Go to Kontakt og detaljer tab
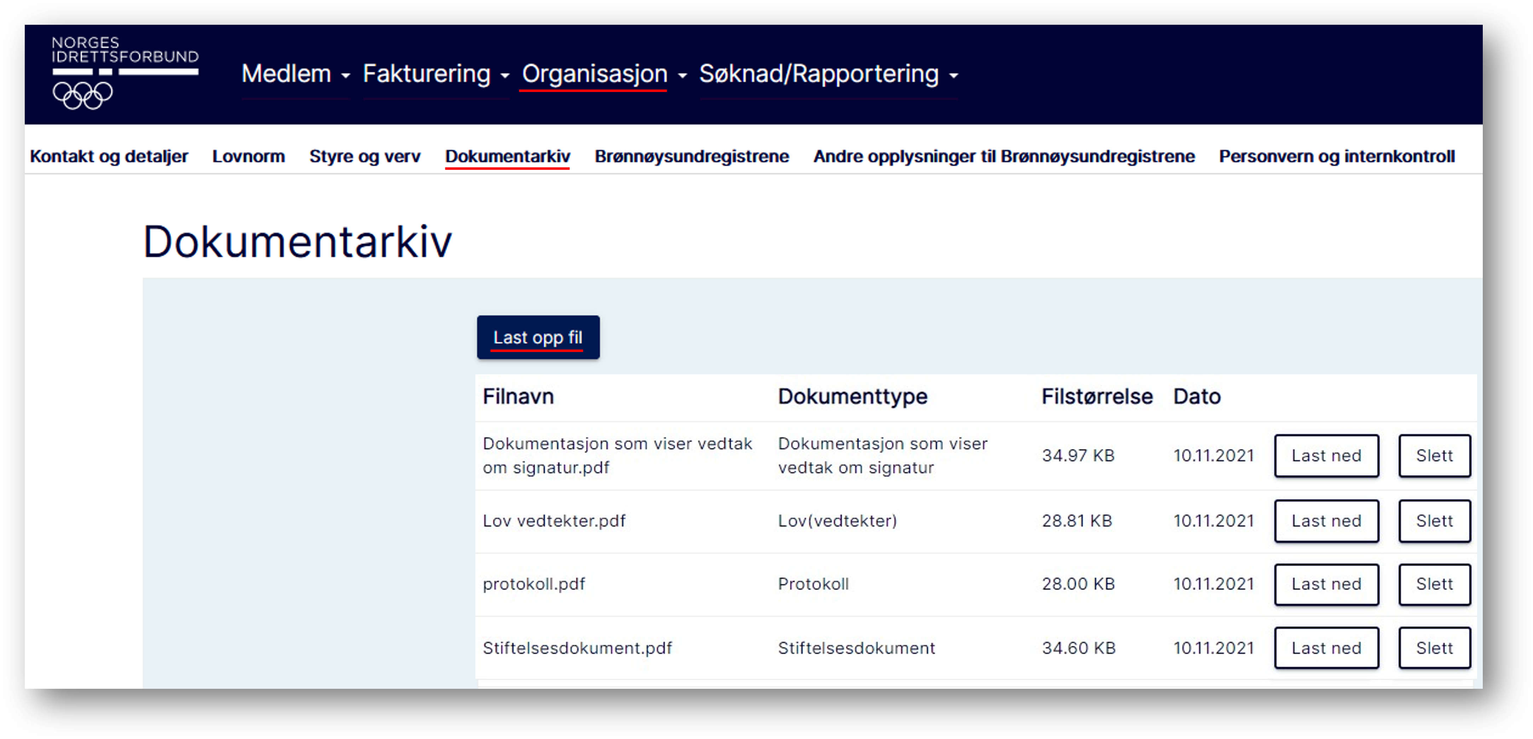Image resolution: width=1533 pixels, height=739 pixels. (x=109, y=156)
